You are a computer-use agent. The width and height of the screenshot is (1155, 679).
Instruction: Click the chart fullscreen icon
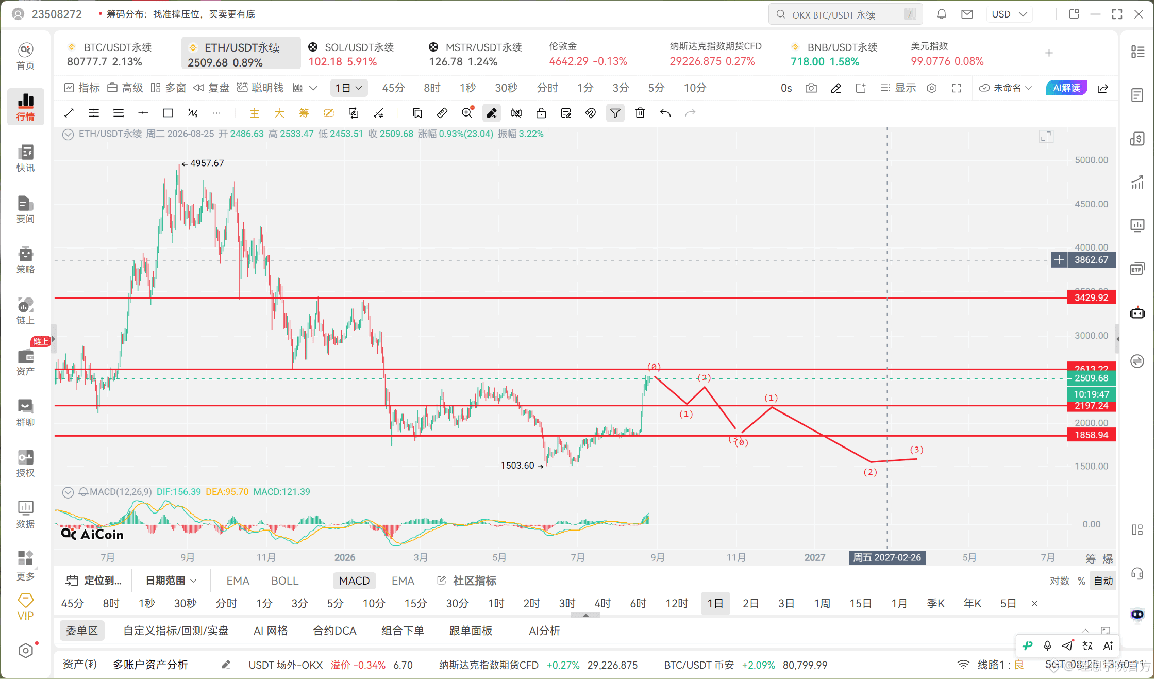[957, 88]
